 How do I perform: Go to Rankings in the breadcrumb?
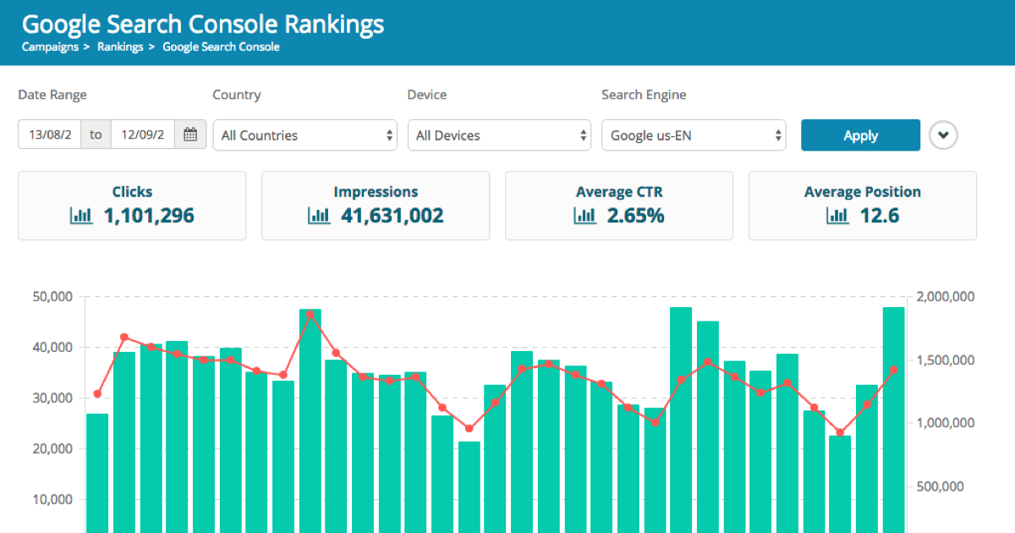(120, 47)
